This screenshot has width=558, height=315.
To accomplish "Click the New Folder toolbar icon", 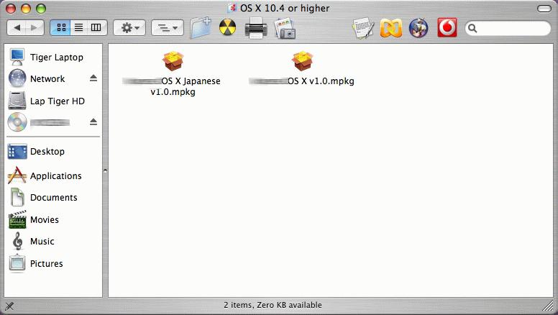I will 201,28.
